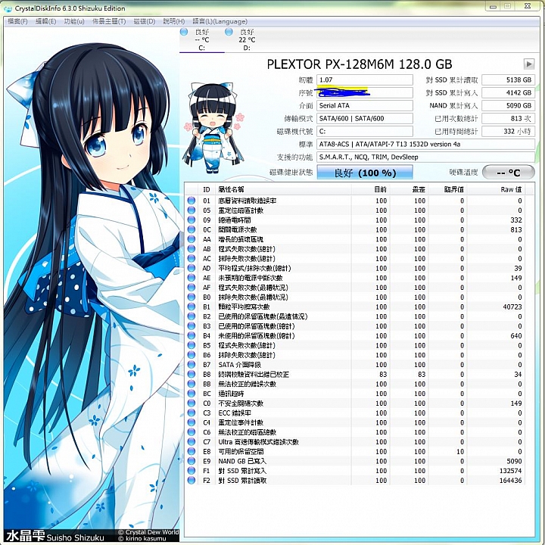
Task: Click the -- °C temperature button
Action: (x=509, y=173)
